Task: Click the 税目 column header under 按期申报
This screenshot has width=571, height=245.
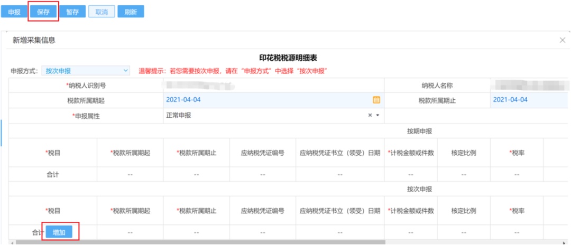Action: pyautogui.click(x=53, y=153)
